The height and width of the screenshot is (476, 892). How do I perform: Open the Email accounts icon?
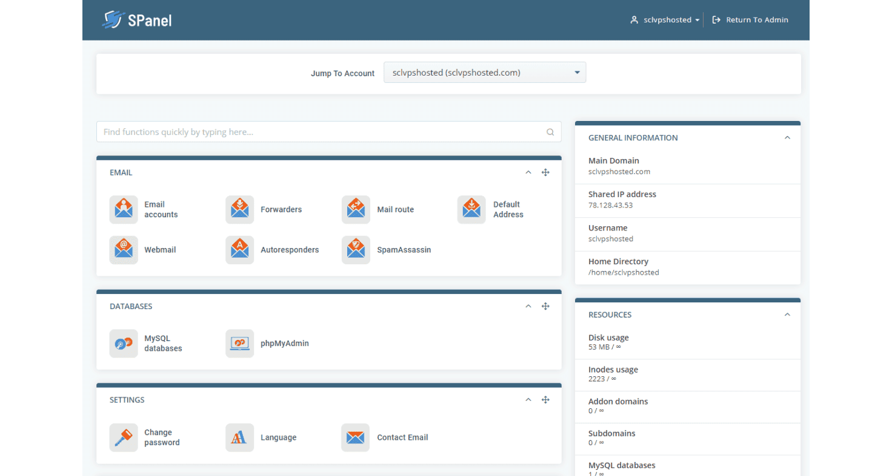[124, 209]
